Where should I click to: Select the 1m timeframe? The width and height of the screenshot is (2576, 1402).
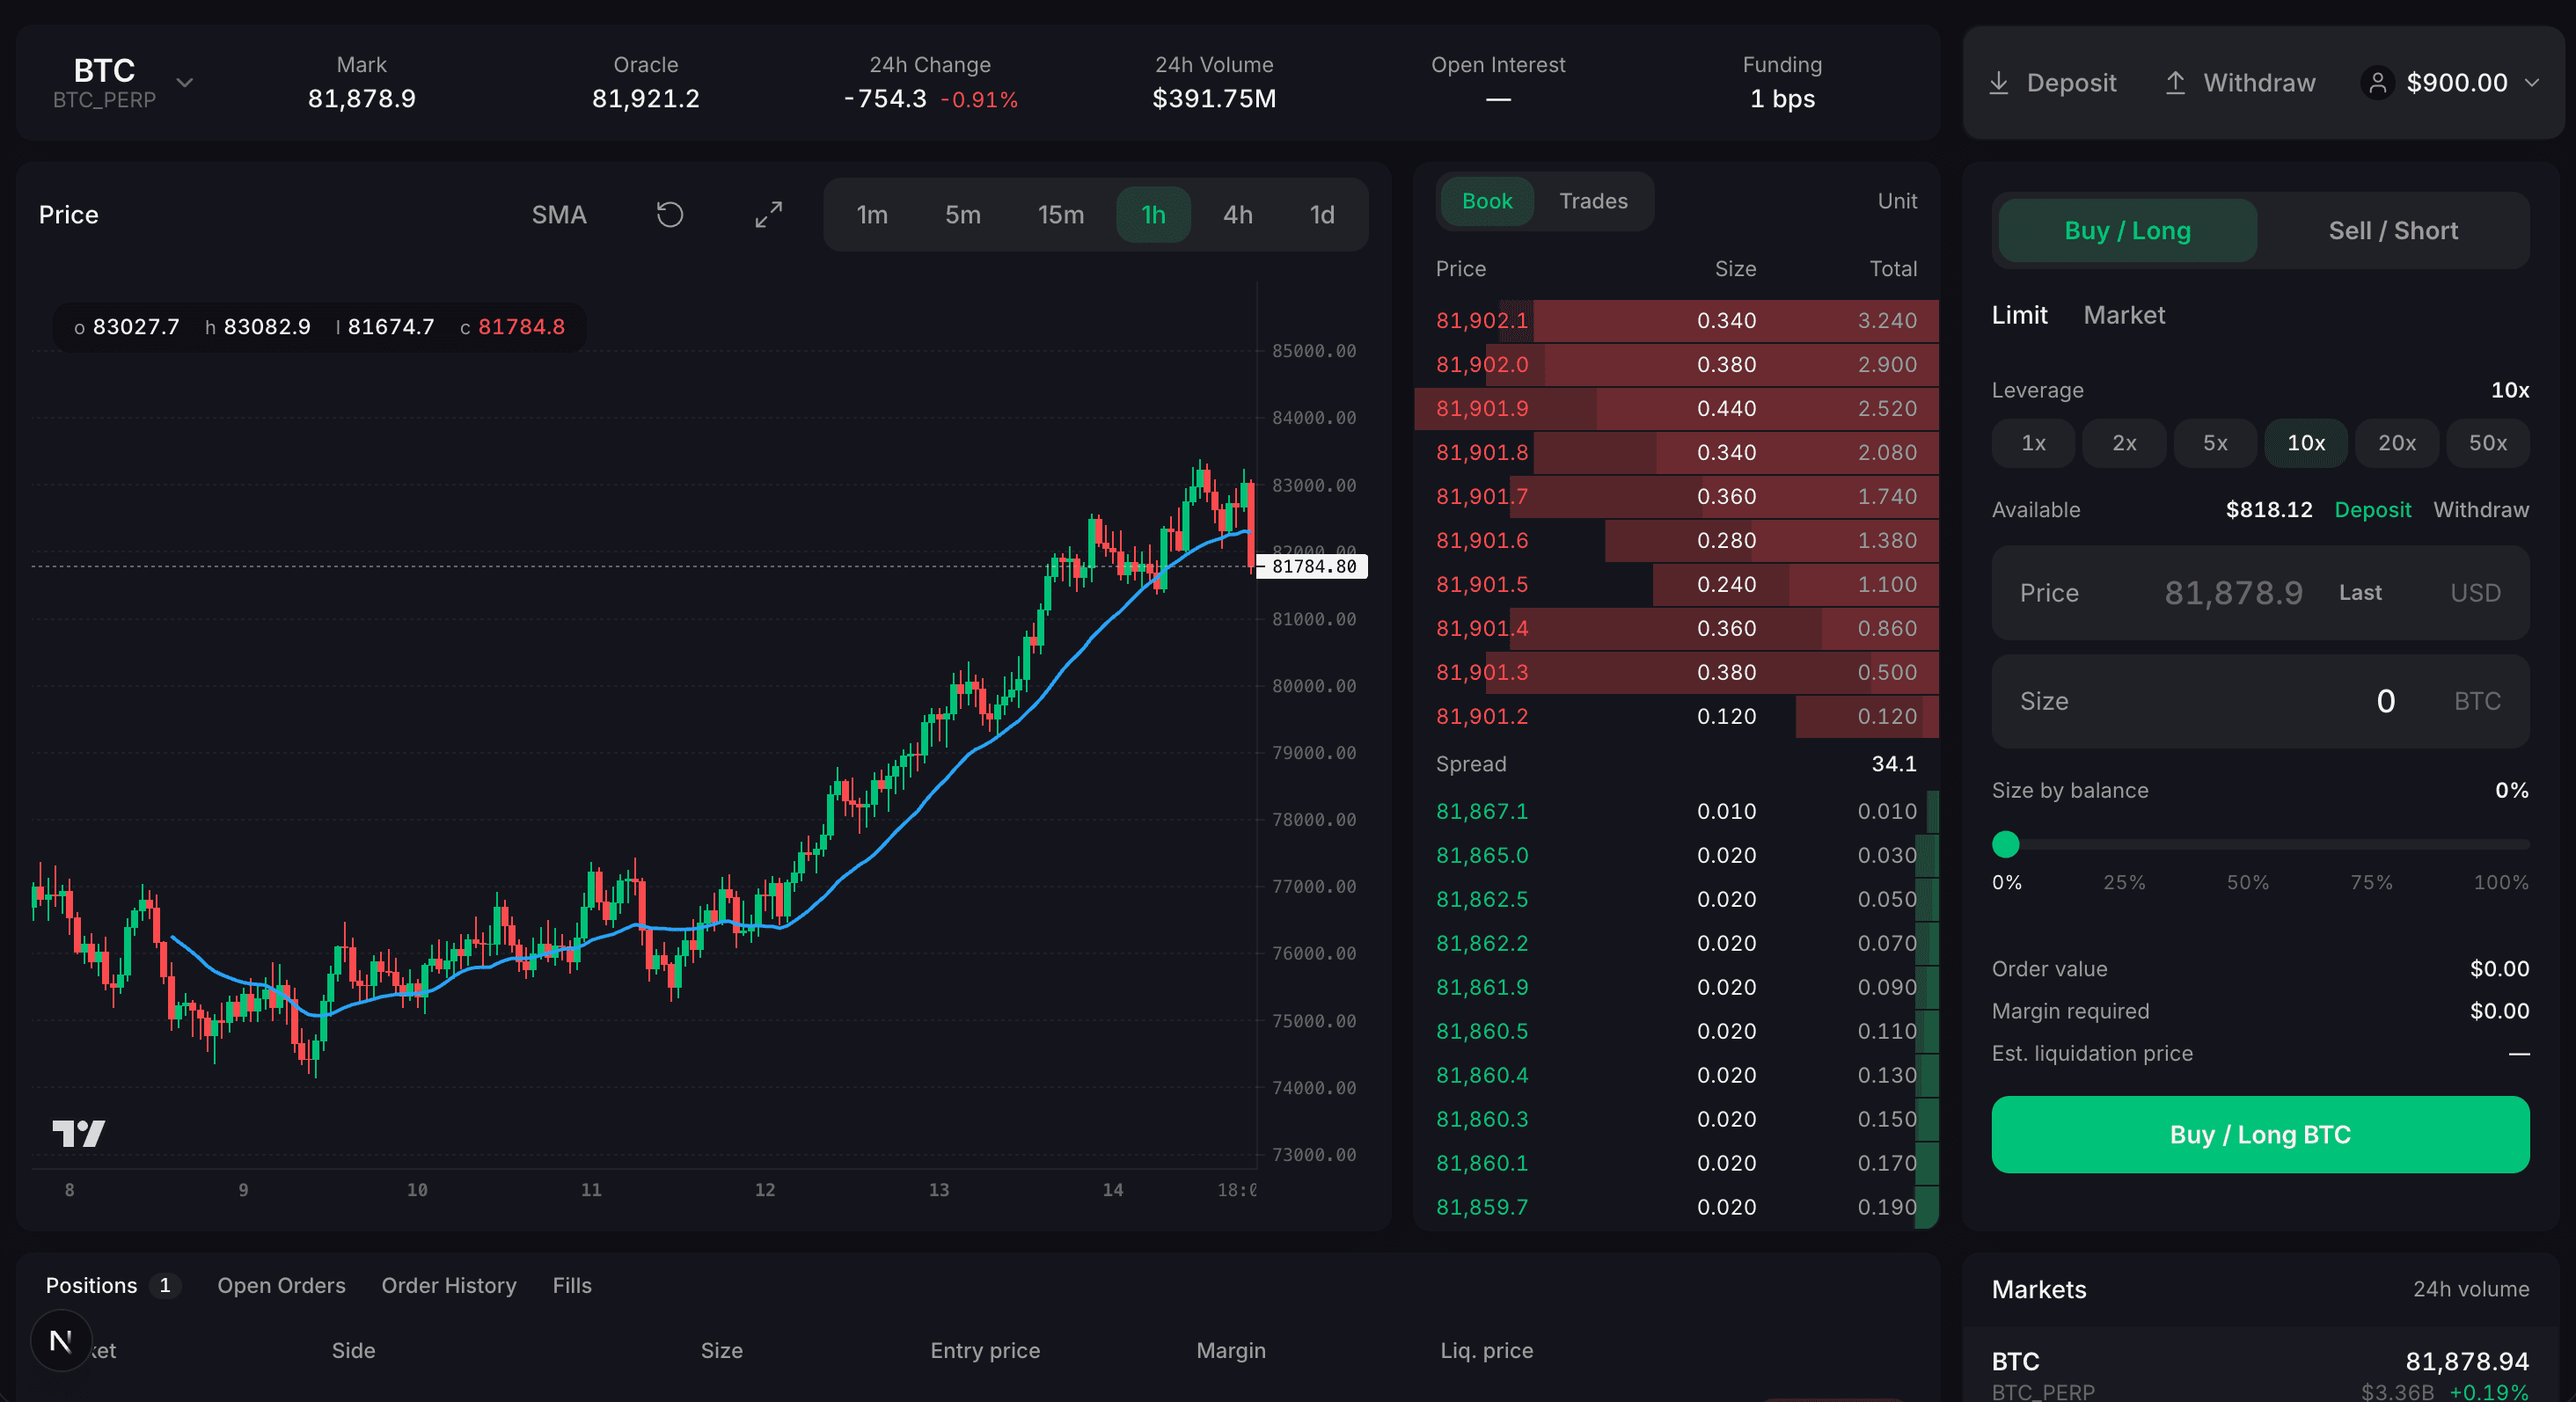pyautogui.click(x=872, y=214)
